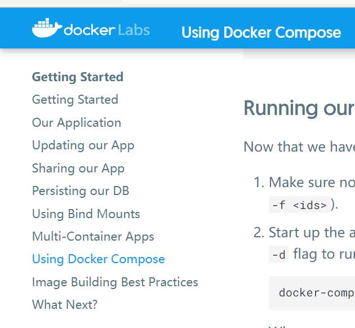The image size is (355, 328).
Task: Select the highlighted Using Docker Compose link
Action: (x=98, y=259)
